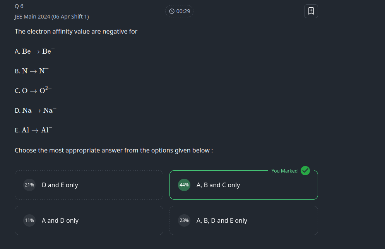Viewport: 385px width, 249px height.
Task: Choose the answer 'A, B and C only'
Action: coord(218,185)
